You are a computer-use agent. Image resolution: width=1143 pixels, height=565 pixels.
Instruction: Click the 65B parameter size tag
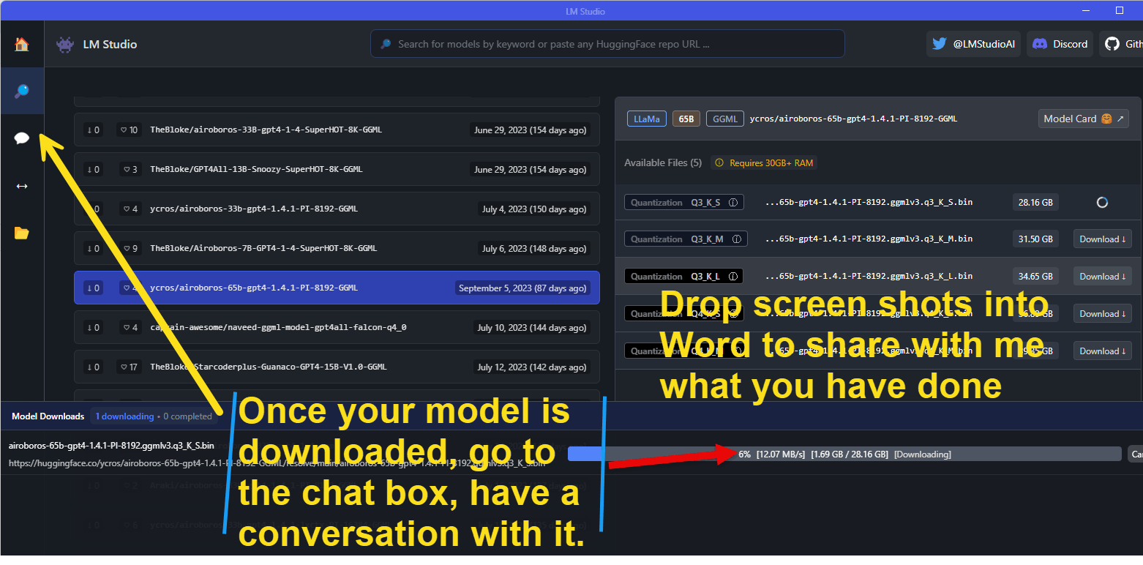click(686, 119)
